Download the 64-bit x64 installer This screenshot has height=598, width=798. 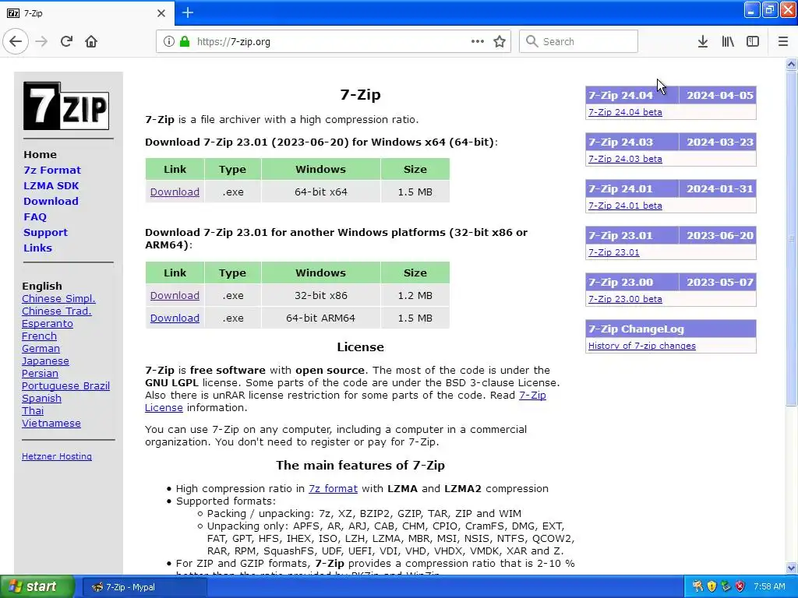pyautogui.click(x=175, y=192)
